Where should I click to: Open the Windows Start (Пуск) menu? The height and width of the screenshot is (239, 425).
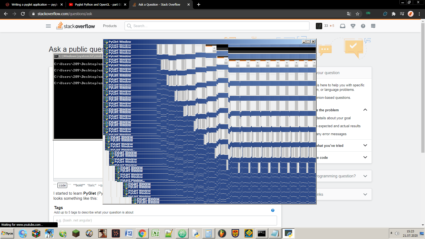(7, 233)
